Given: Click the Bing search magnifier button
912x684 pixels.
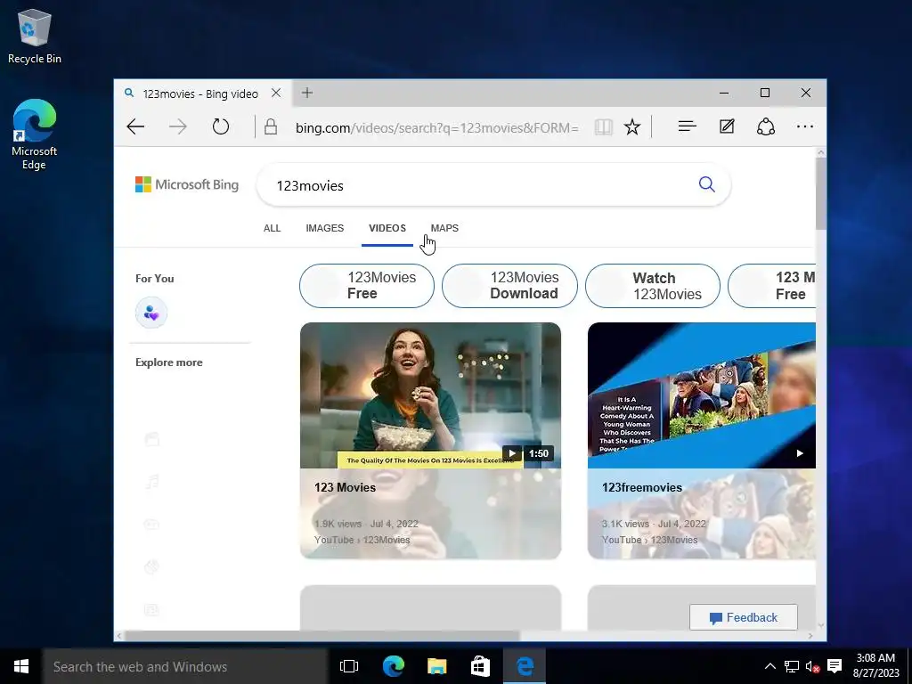Looking at the screenshot, I should pyautogui.click(x=706, y=184).
